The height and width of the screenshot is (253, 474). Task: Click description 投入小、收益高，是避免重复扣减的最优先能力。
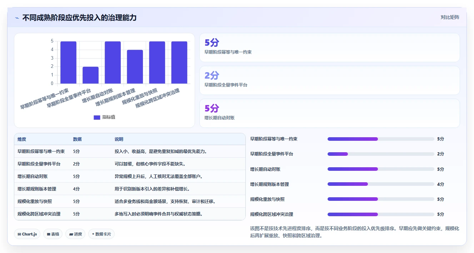point(161,152)
